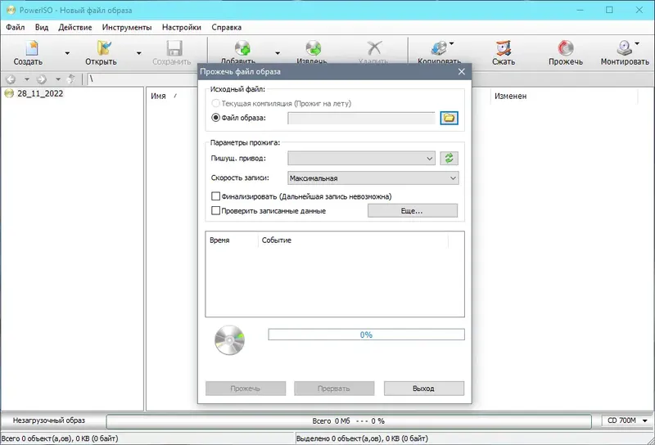The image size is (655, 445).
Task: Browse for image file with folder icon
Action: point(449,118)
